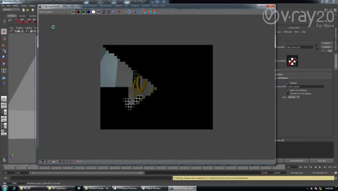
Task: Go to start of playback range
Action: 301,167
